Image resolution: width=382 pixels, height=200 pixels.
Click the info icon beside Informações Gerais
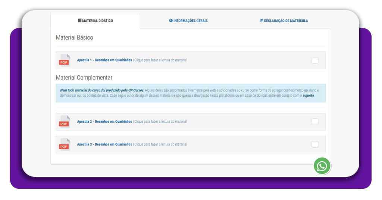(171, 21)
